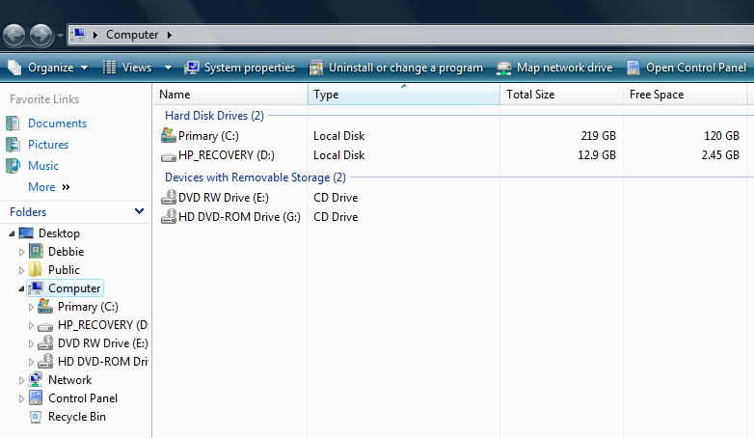Expand the Debbie folder tree node
Viewport: 754px width, 438px height.
[x=22, y=252]
